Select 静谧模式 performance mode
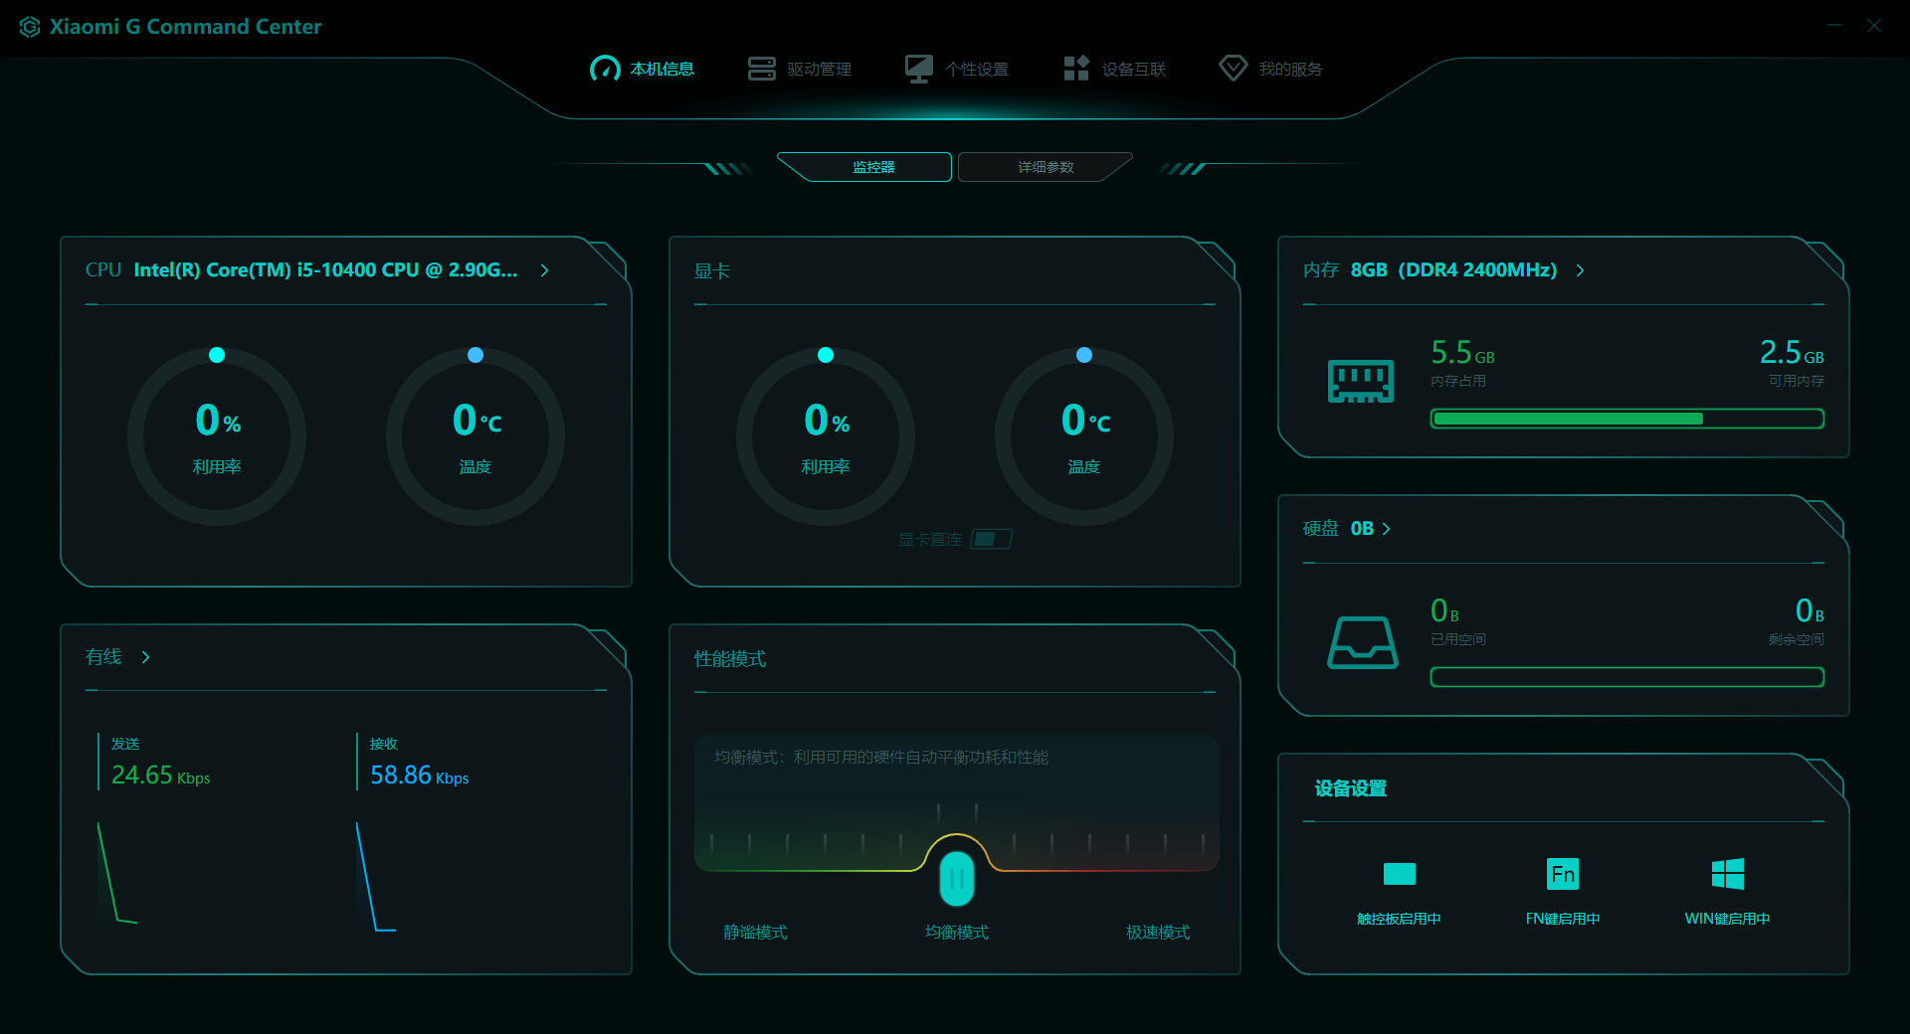 [x=755, y=933]
